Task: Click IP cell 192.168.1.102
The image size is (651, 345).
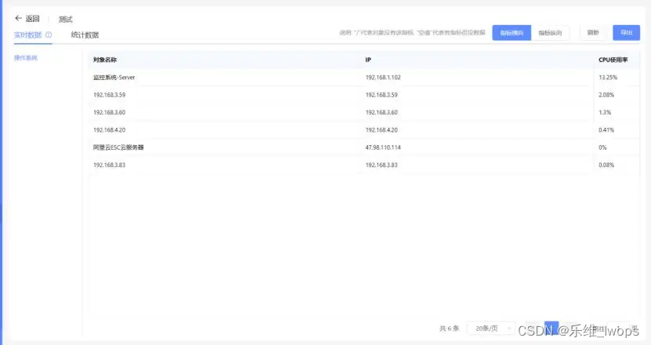Action: [x=383, y=78]
